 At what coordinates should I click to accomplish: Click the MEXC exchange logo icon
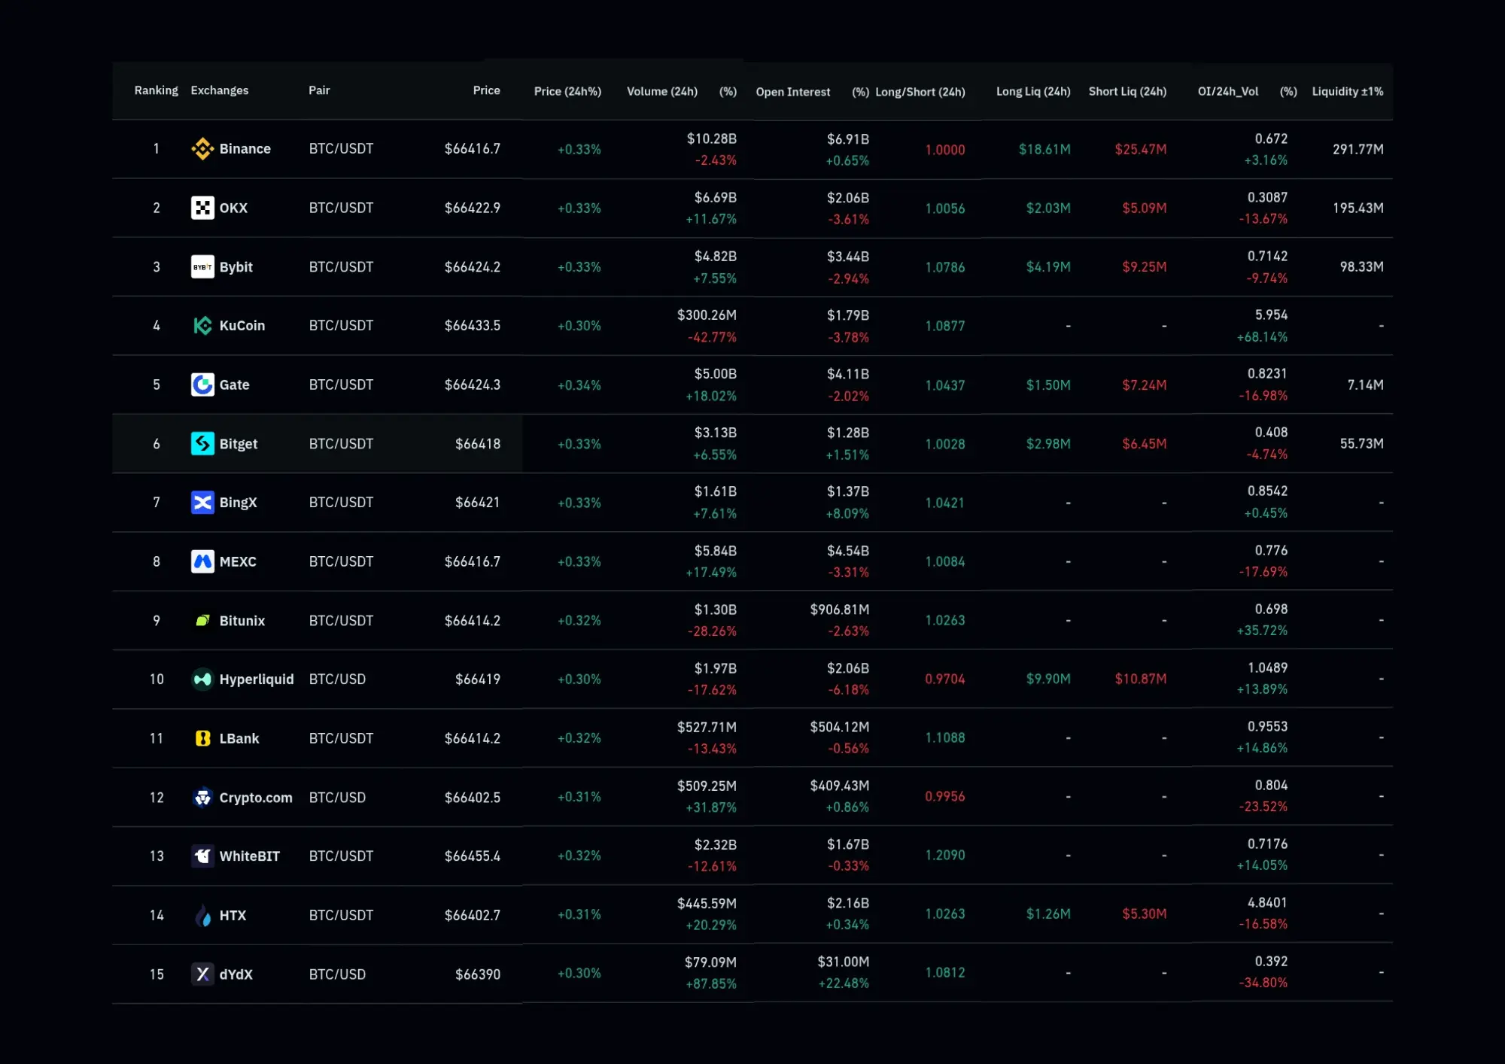(202, 561)
